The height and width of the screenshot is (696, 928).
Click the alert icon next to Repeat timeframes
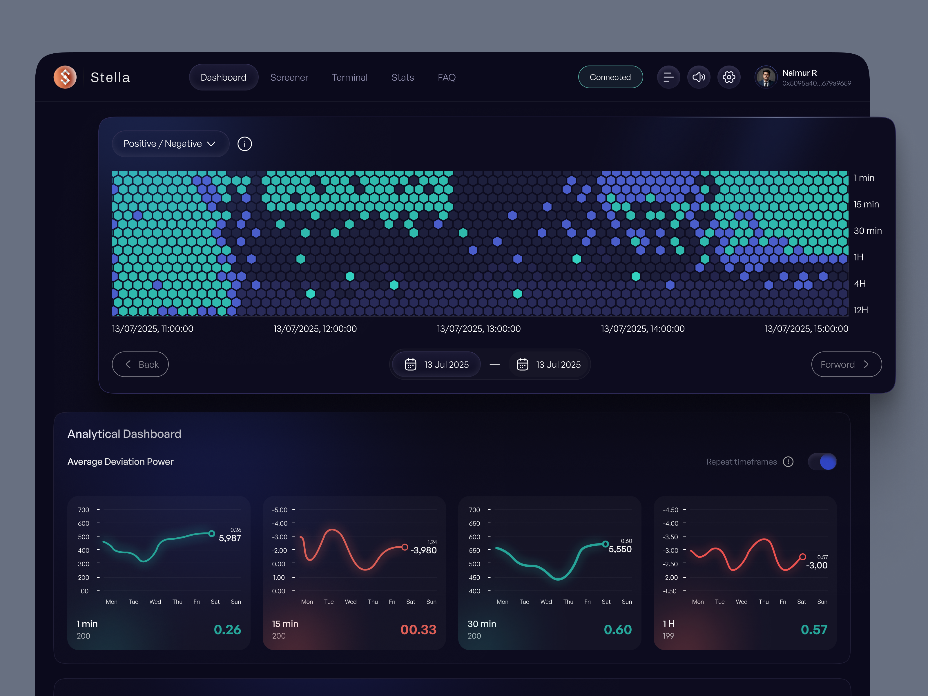click(x=788, y=461)
